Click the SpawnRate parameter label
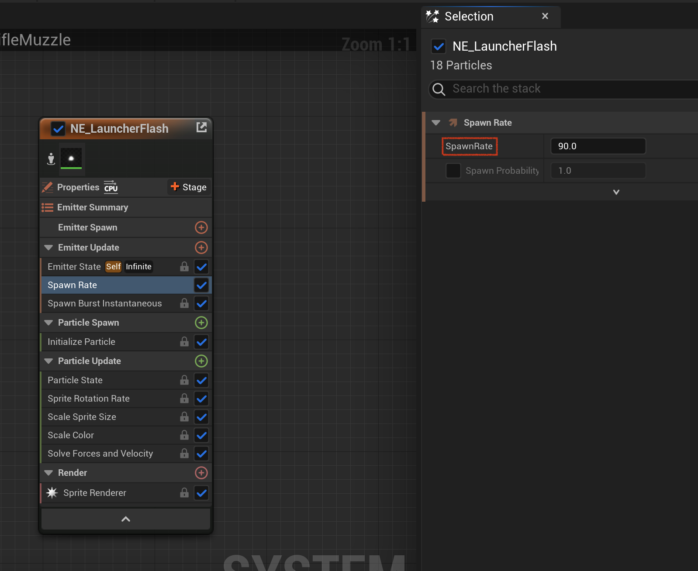This screenshot has height=571, width=698. [x=469, y=146]
